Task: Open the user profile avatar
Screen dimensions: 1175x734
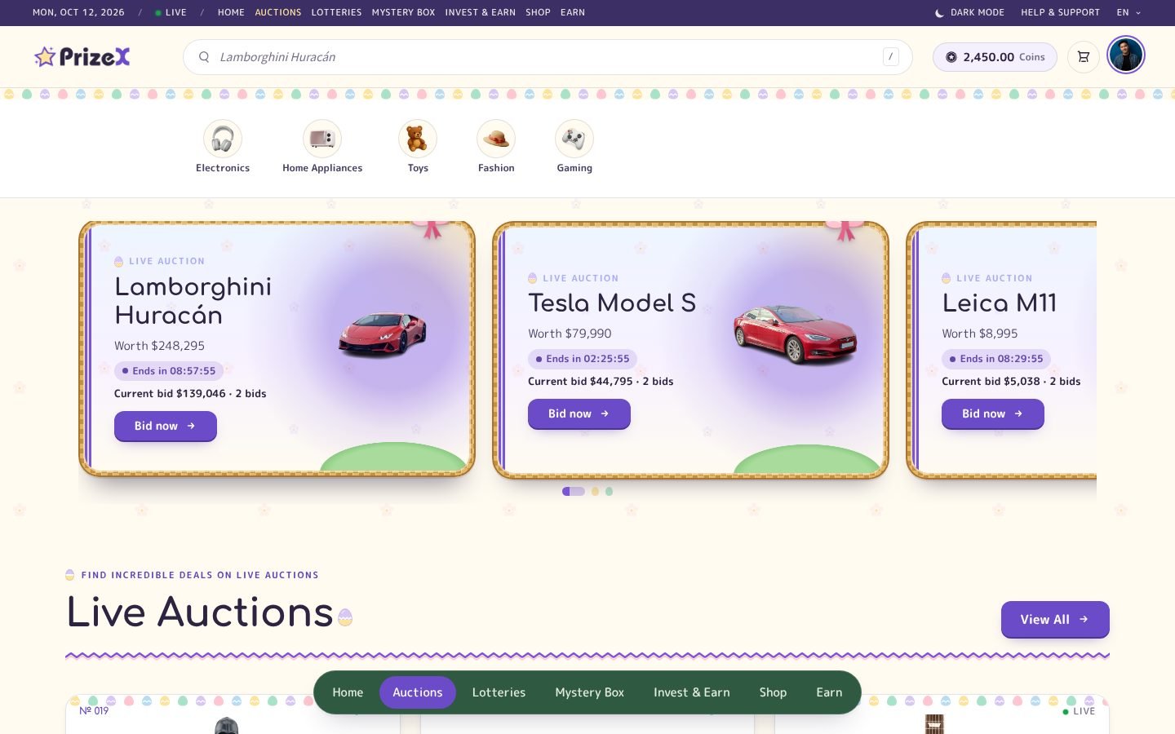Action: tap(1126, 55)
